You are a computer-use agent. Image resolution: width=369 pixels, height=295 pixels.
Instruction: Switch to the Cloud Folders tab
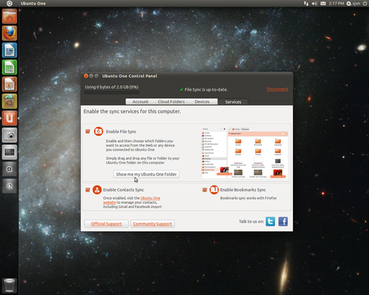(x=171, y=101)
